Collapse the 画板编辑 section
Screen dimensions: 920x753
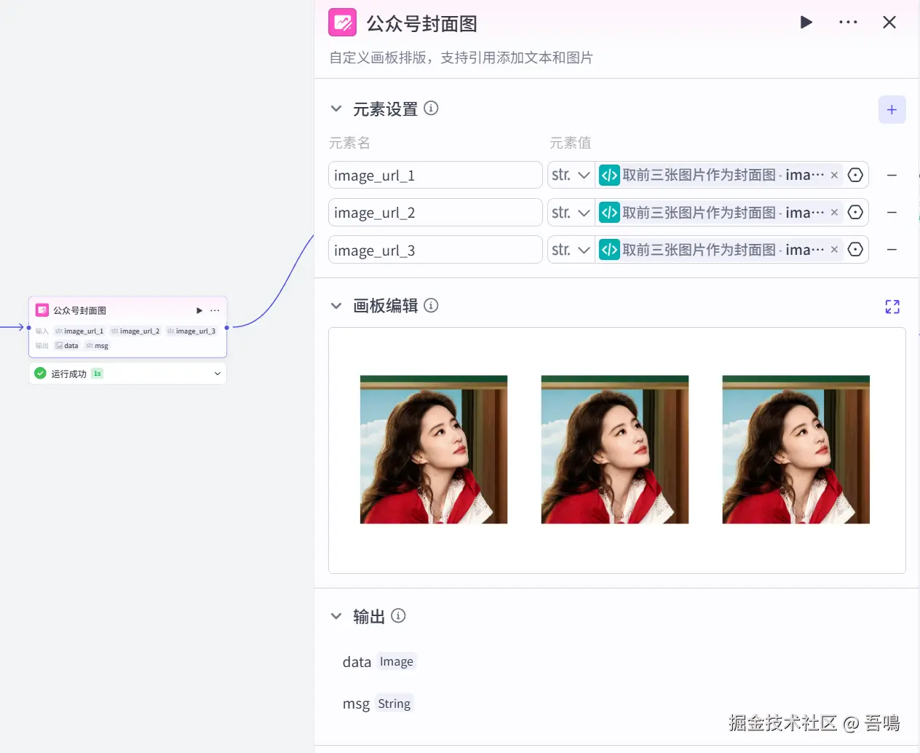(x=336, y=306)
